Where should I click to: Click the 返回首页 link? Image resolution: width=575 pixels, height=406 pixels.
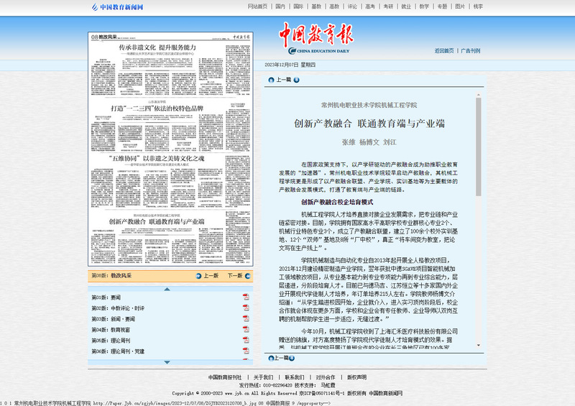445,51
